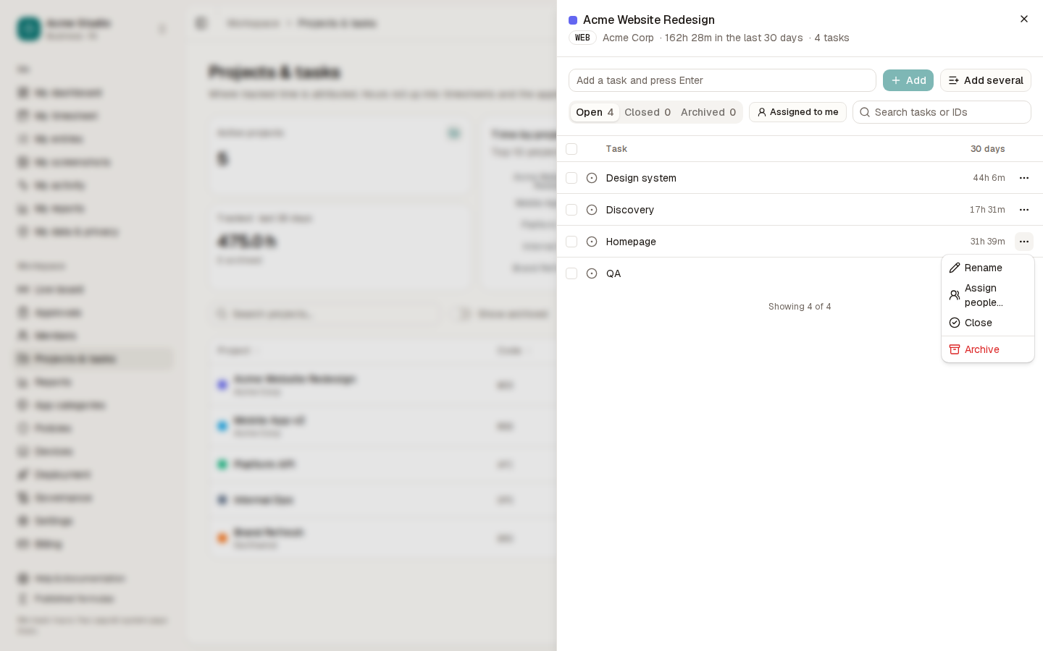The image size is (1043, 651).
Task: Choose Assign people from the context menu
Action: tap(987, 295)
